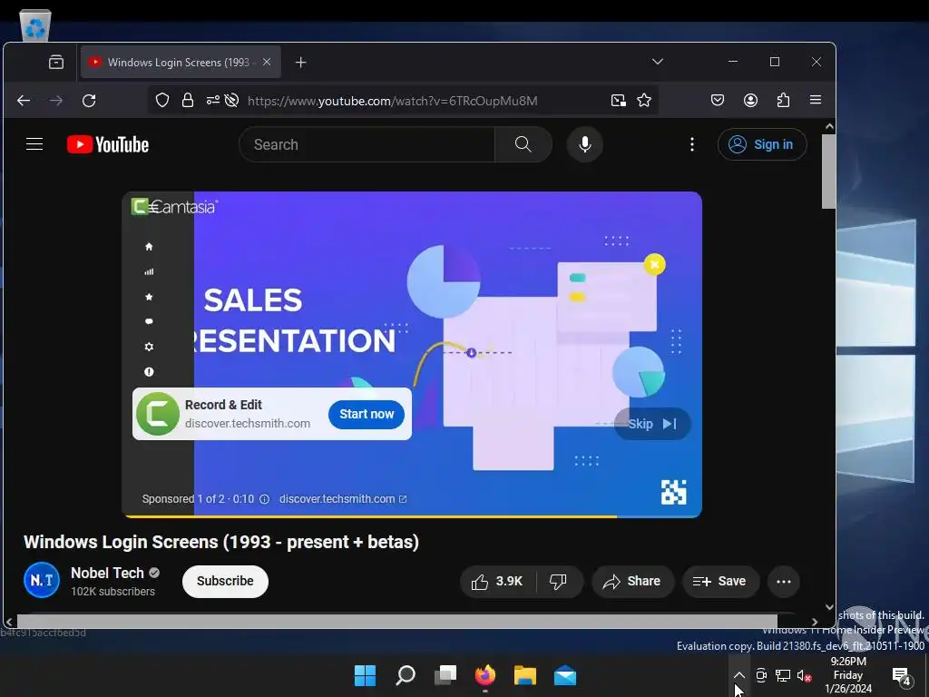Expand the list all tabs chevron
Viewport: 929px width, 697px height.
(x=658, y=62)
